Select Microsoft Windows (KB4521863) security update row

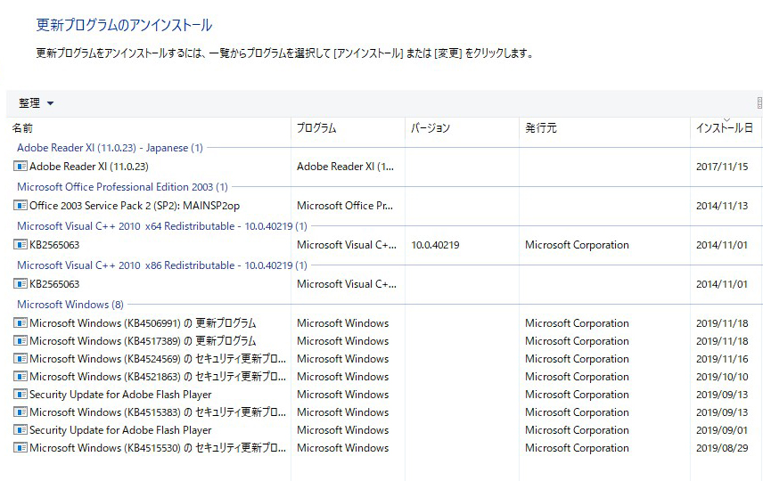pos(384,377)
